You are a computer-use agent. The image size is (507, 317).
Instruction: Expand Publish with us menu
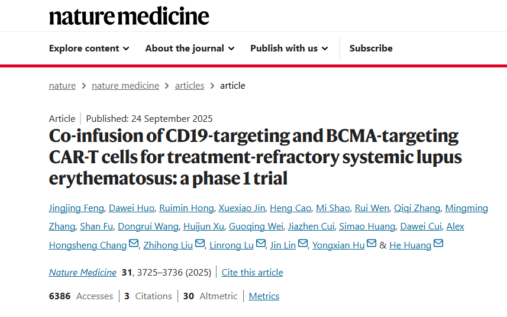[x=289, y=48]
